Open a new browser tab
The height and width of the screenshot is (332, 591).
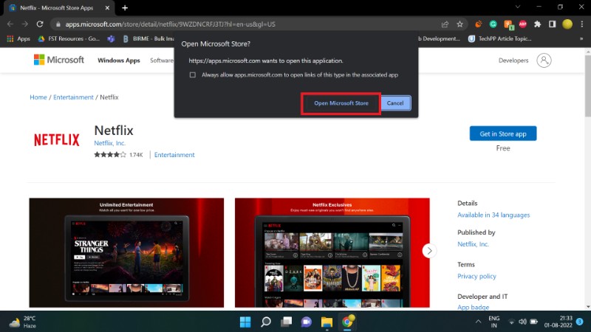click(x=125, y=7)
